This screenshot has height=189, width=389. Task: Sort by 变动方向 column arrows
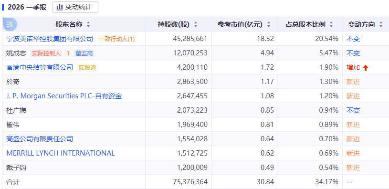[x=381, y=24]
